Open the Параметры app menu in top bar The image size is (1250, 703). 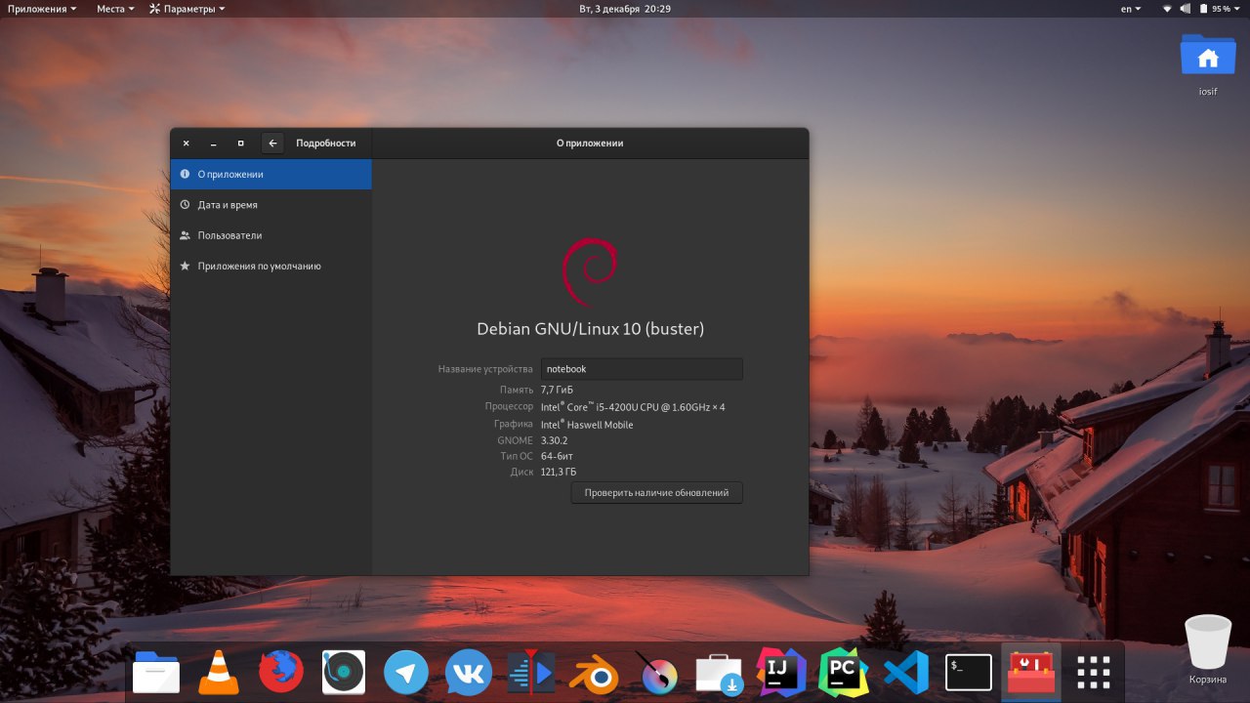(x=187, y=9)
